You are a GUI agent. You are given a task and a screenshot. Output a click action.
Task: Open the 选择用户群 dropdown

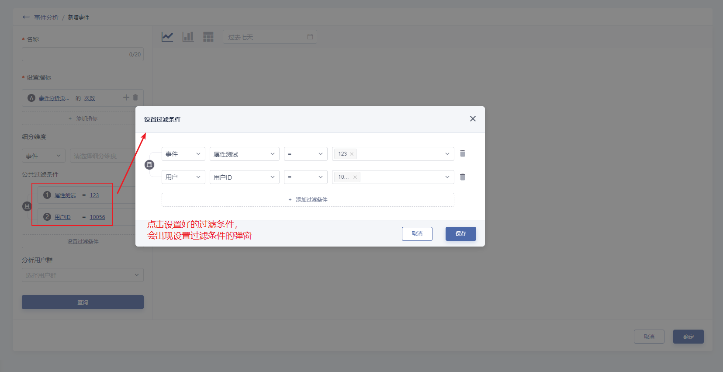click(x=83, y=275)
